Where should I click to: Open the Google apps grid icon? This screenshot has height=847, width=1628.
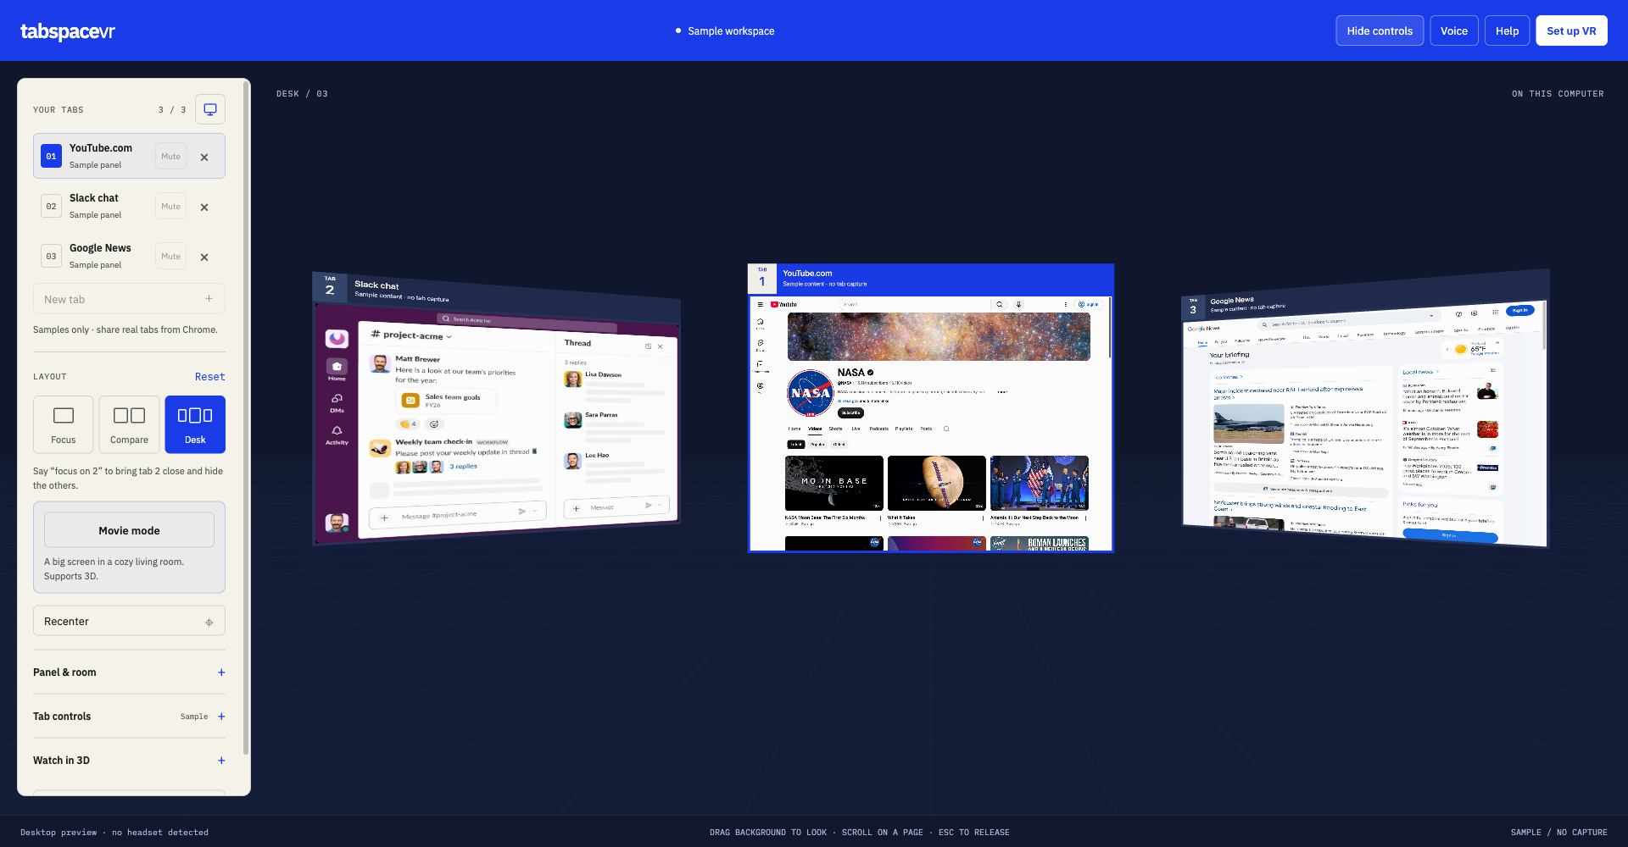pyautogui.click(x=1495, y=312)
